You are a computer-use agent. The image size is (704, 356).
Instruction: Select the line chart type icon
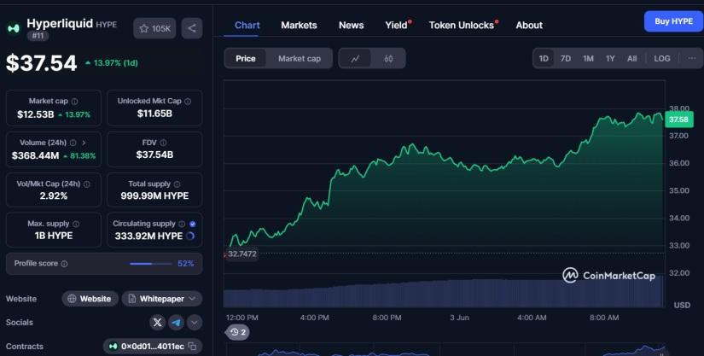coord(355,58)
